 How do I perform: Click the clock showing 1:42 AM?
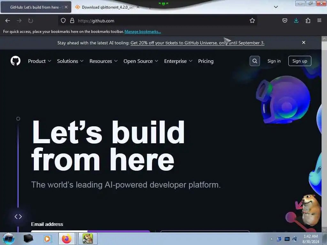click(310, 239)
